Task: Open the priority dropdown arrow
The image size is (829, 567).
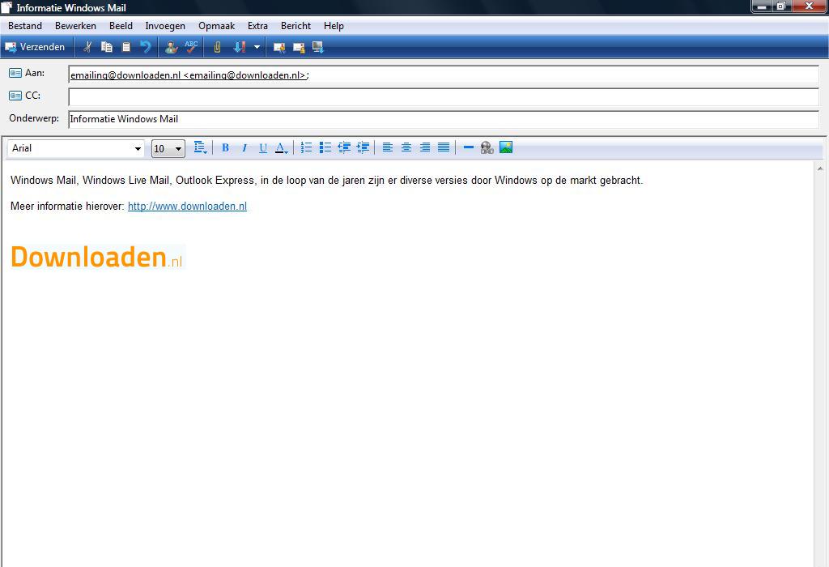Action: tap(257, 47)
